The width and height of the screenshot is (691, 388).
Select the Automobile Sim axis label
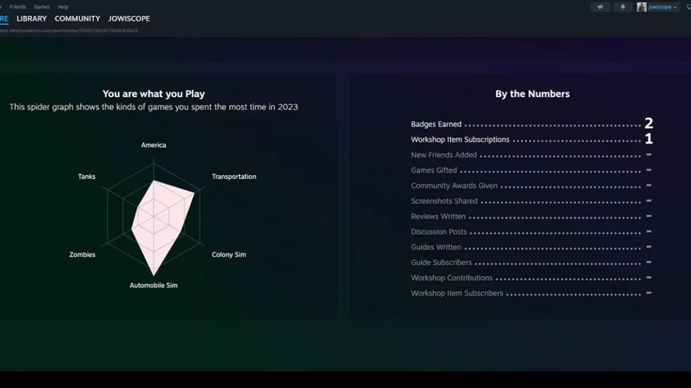[x=153, y=286]
